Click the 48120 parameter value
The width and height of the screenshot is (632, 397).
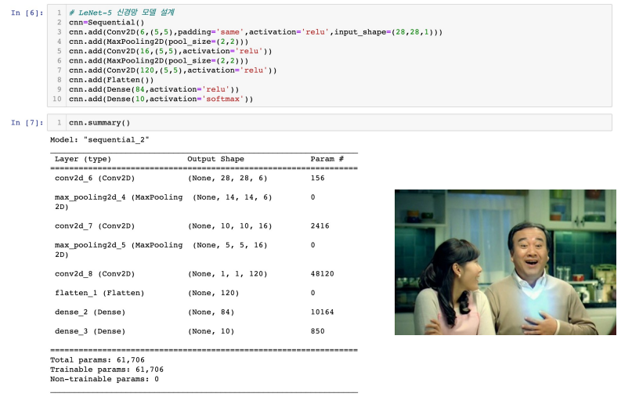(x=322, y=273)
